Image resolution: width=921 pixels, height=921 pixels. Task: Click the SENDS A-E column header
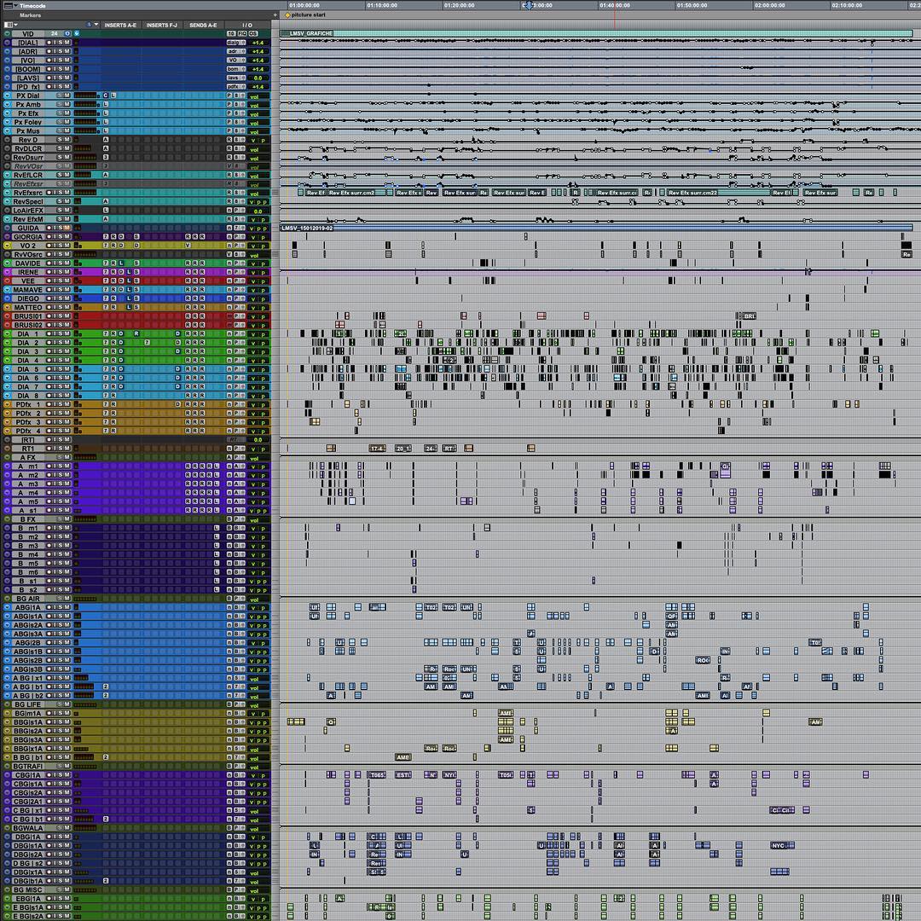pos(204,24)
